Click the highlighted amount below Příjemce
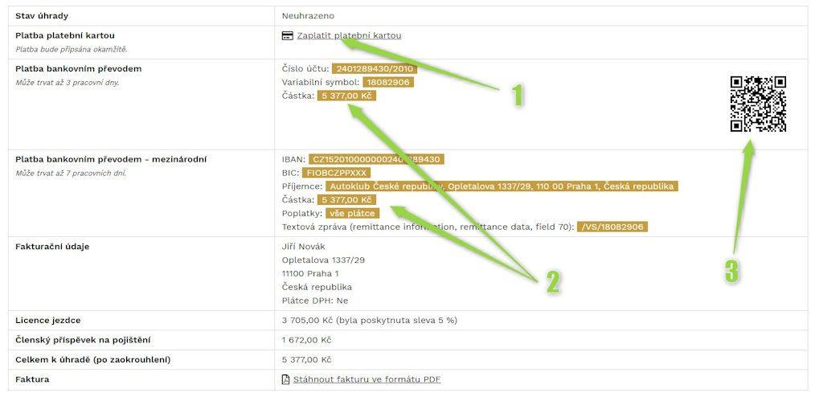Image resolution: width=815 pixels, height=397 pixels. [346, 200]
